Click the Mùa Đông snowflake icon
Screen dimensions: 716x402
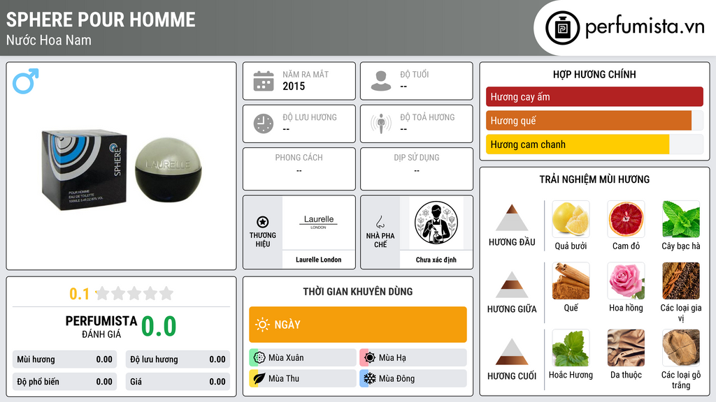coord(370,378)
